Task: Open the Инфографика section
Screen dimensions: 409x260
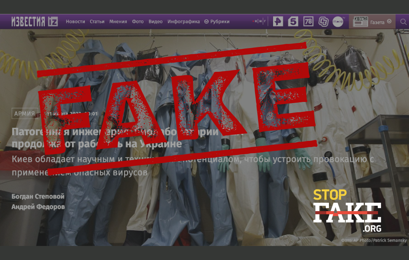Action: coord(184,22)
